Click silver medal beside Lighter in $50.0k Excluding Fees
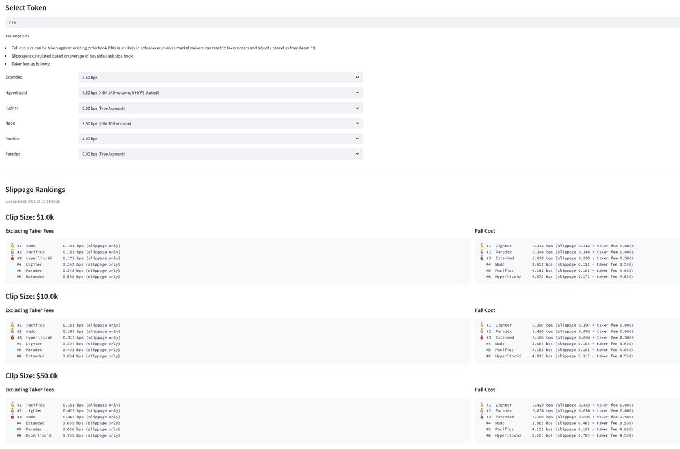This screenshot has height=449, width=680. (x=12, y=411)
